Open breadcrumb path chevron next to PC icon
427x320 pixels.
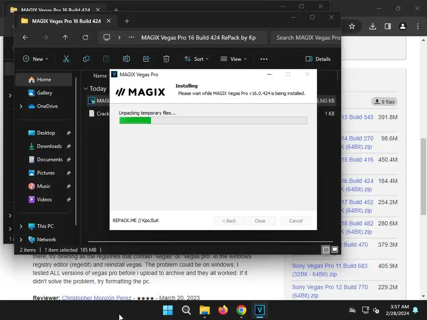pos(119,37)
